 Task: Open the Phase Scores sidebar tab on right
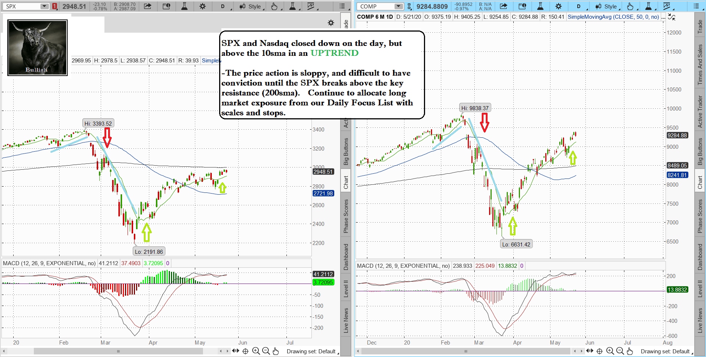tap(700, 216)
